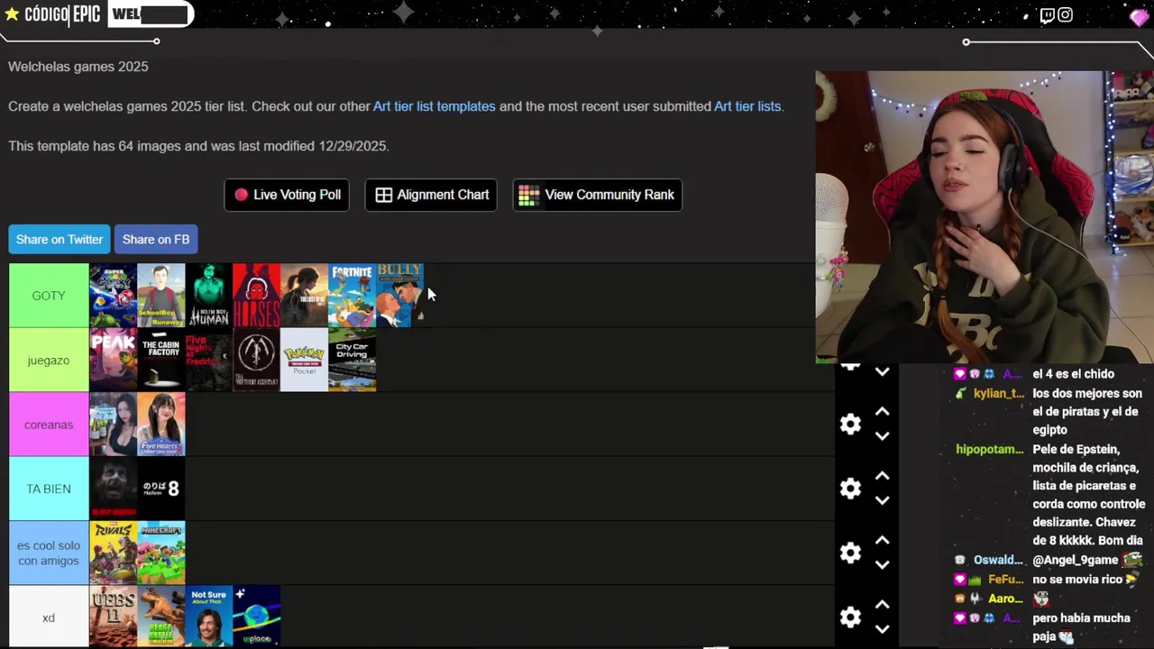Open settings gear for the amigos row
The height and width of the screenshot is (649, 1154).
click(850, 553)
